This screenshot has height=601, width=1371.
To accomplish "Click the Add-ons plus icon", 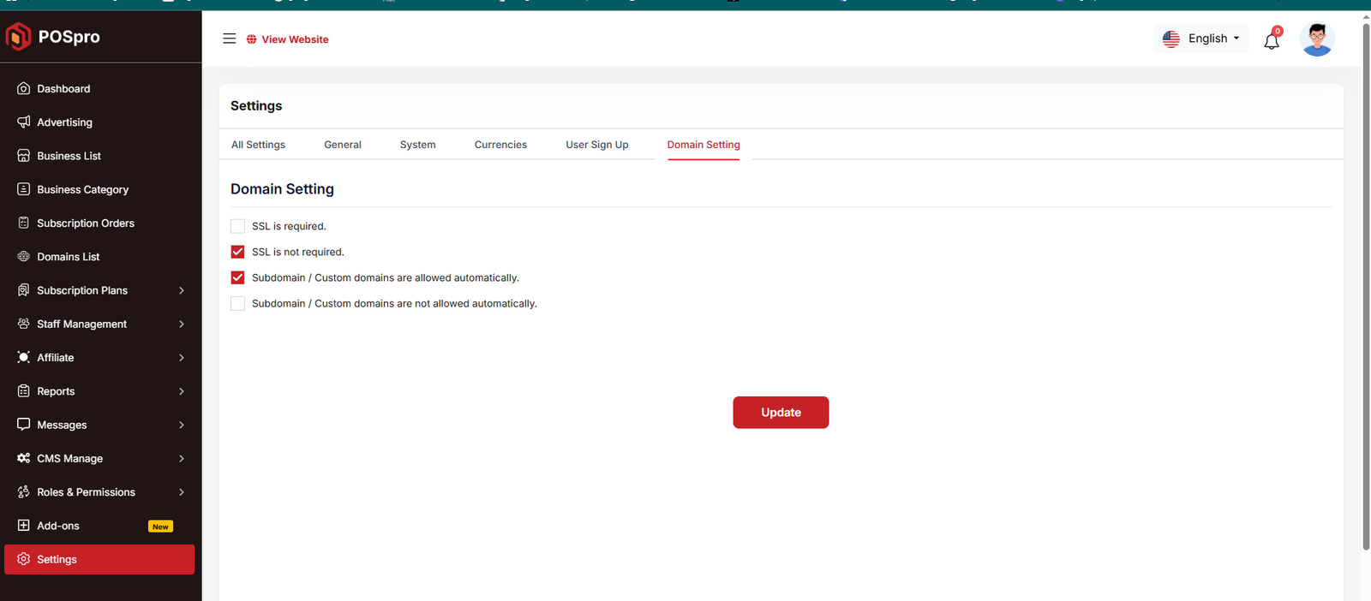I will 23,526.
